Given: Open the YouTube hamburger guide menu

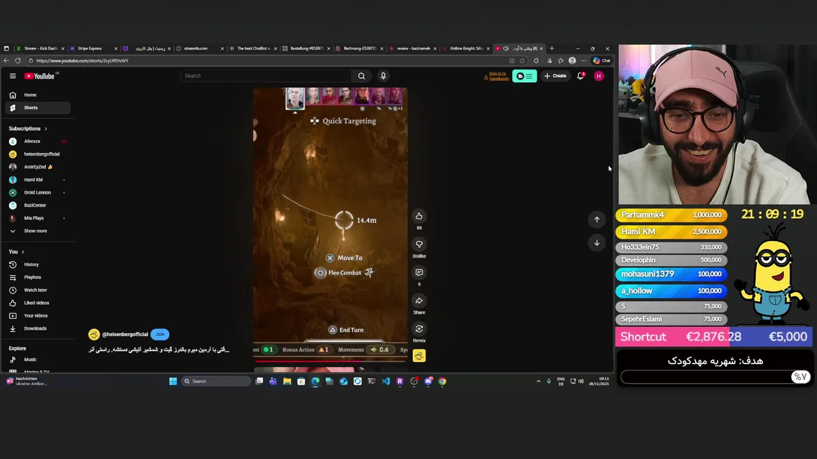Looking at the screenshot, I should tap(13, 76).
